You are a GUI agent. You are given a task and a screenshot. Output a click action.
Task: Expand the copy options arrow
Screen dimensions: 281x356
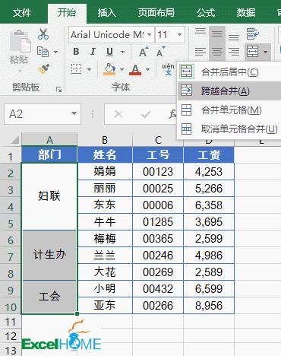(x=55, y=52)
